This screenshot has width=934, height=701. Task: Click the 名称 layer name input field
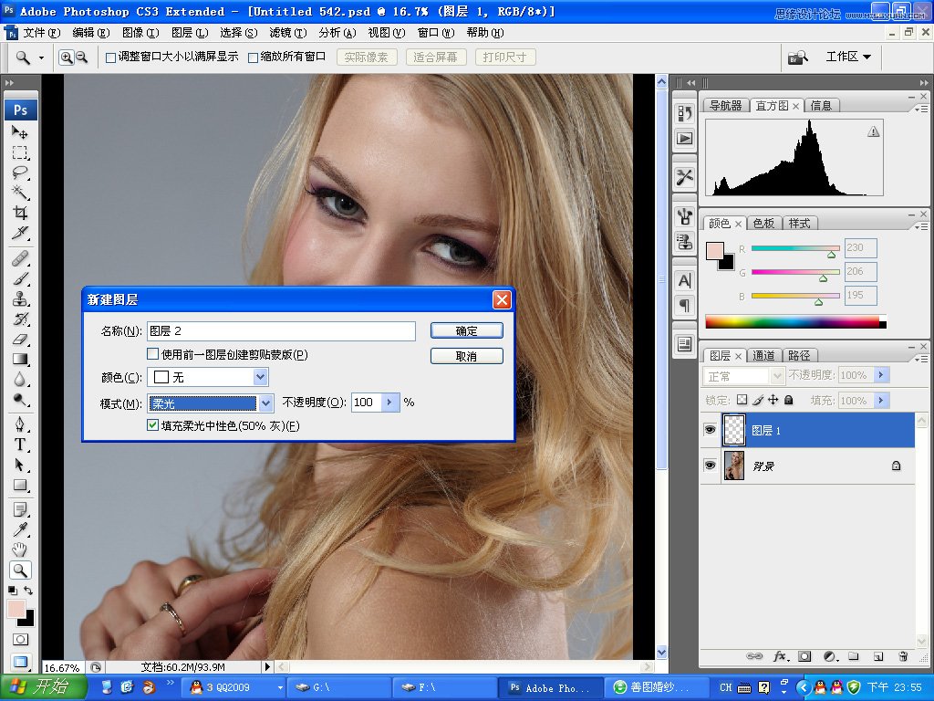point(280,331)
